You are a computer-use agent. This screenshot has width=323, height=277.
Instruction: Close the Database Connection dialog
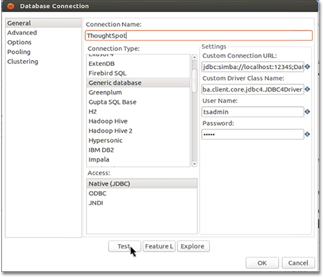click(x=11, y=6)
